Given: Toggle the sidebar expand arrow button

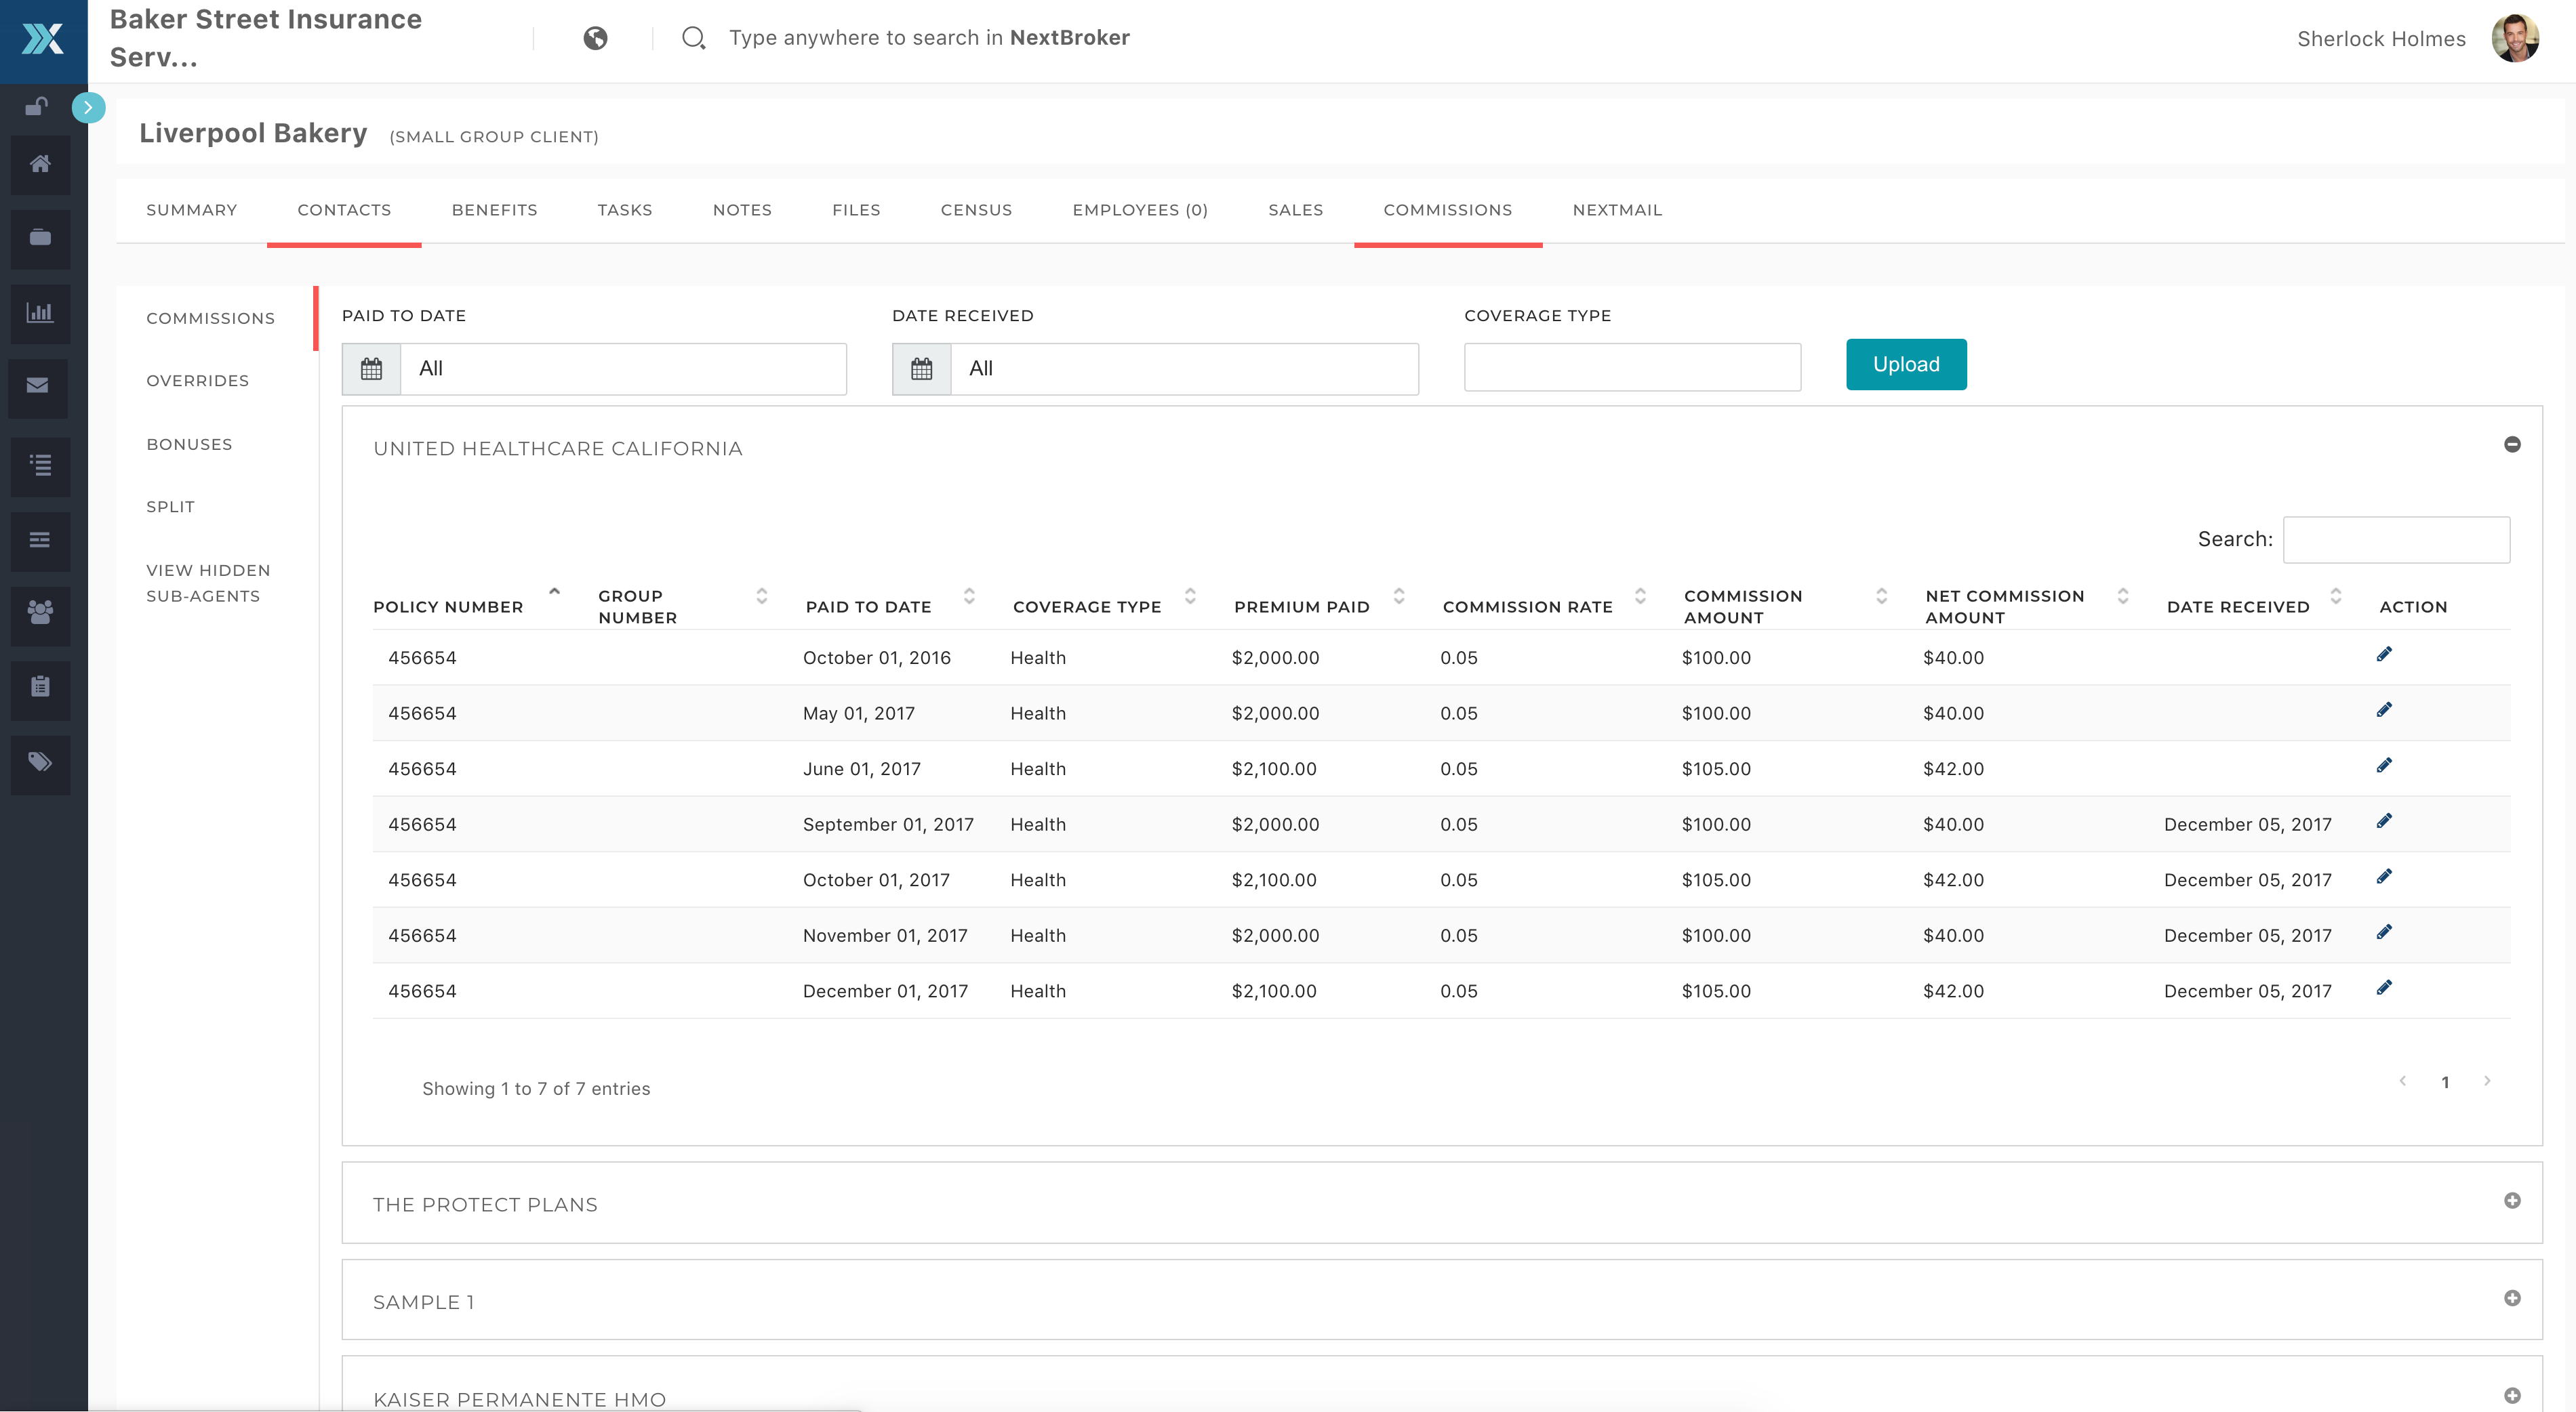Looking at the screenshot, I should (88, 107).
